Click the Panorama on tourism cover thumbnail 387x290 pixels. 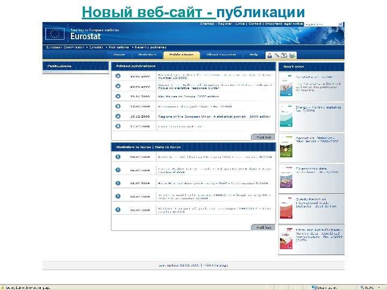[286, 85]
